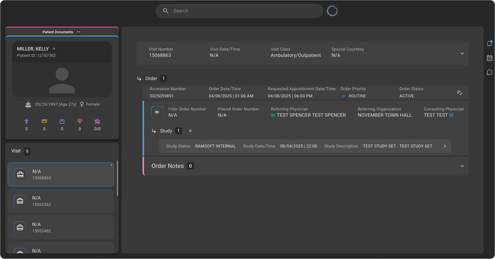Screen dimensions: 495x259
Task: Click the order details list icon
Action: click(157, 112)
